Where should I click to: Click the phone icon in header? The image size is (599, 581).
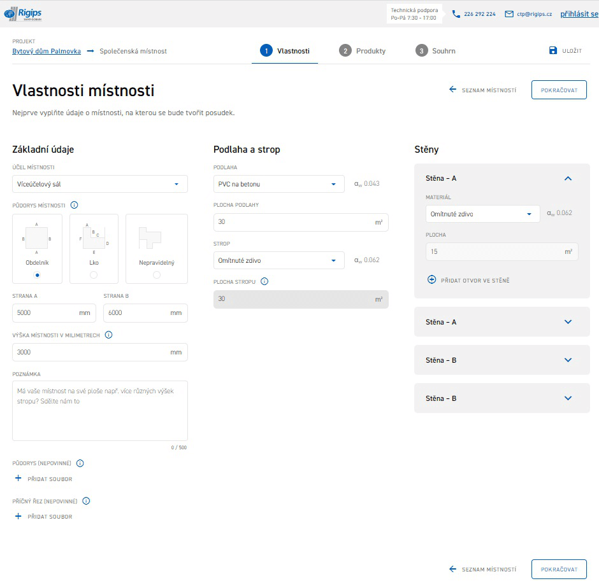(x=456, y=14)
